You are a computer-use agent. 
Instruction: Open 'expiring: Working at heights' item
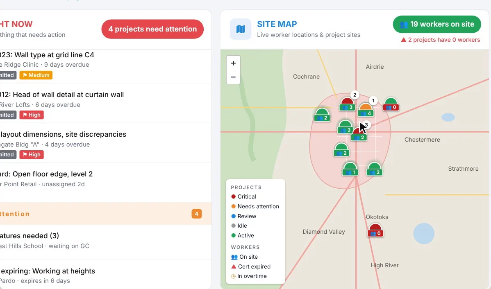[106, 275]
